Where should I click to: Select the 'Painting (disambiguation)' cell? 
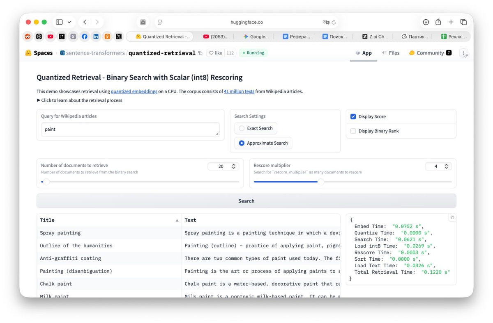[x=109, y=271]
